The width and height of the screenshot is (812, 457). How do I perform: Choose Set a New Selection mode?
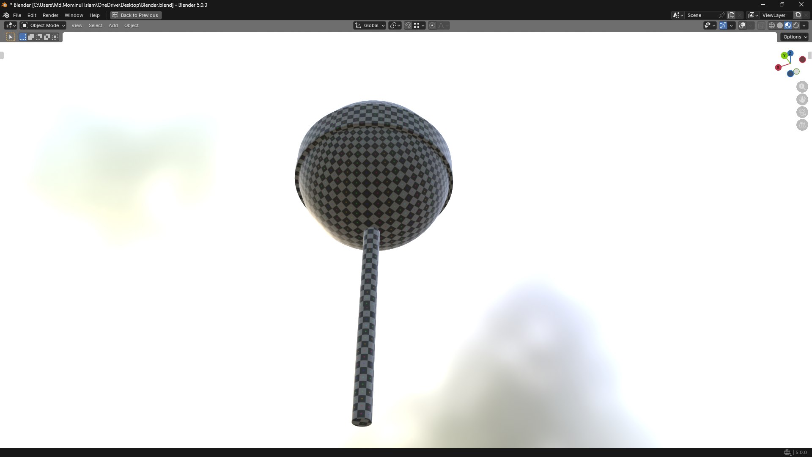pos(23,37)
